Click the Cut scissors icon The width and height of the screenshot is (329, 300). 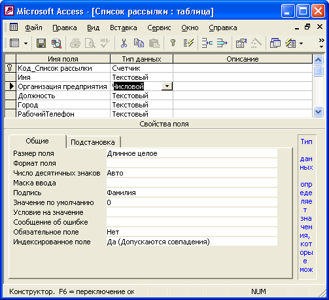tap(124, 43)
